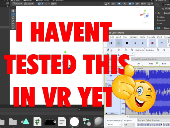
Task: Expand the Plane mesh filter component
Action: tap(156, 28)
